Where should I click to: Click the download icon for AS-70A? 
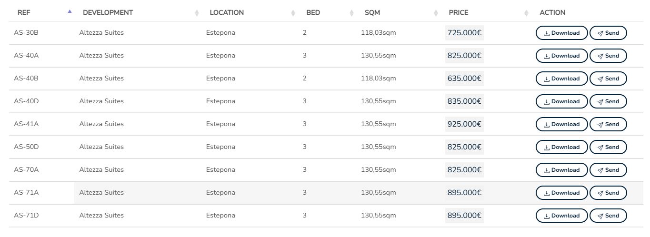pyautogui.click(x=547, y=170)
